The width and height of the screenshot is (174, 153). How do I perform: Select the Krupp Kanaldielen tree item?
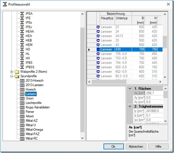pyautogui.click(x=38, y=107)
